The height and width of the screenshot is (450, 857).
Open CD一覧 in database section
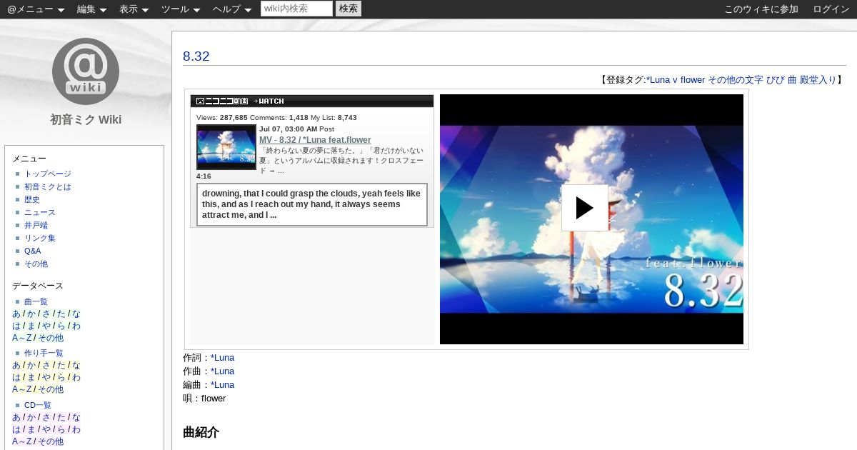click(38, 405)
